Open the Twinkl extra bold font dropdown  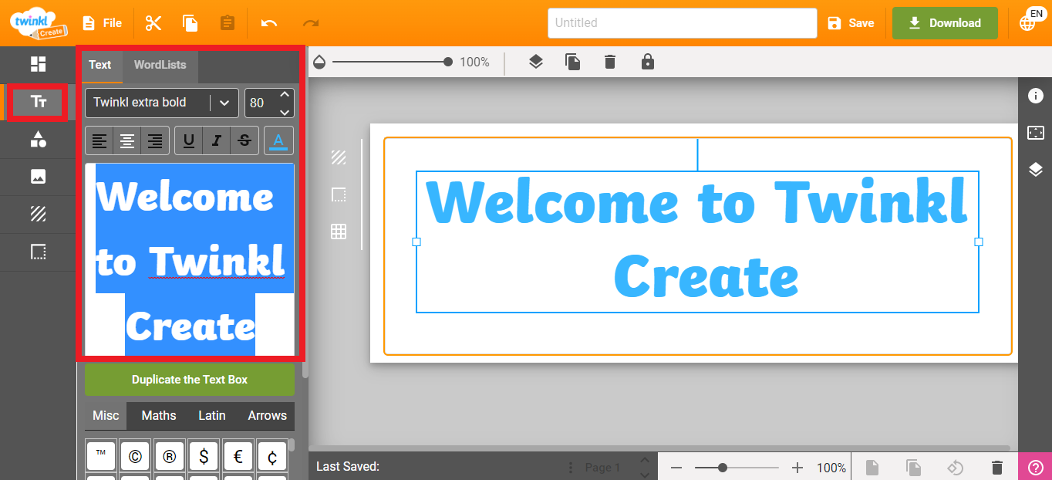point(161,102)
